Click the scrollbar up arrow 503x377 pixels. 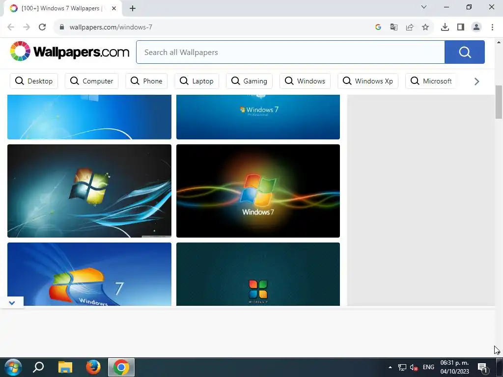click(499, 42)
